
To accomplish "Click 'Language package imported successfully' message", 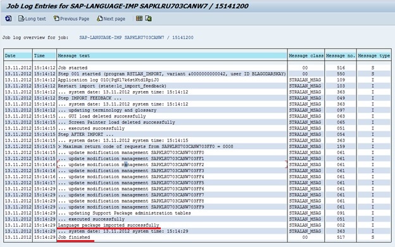I will click(x=109, y=225).
